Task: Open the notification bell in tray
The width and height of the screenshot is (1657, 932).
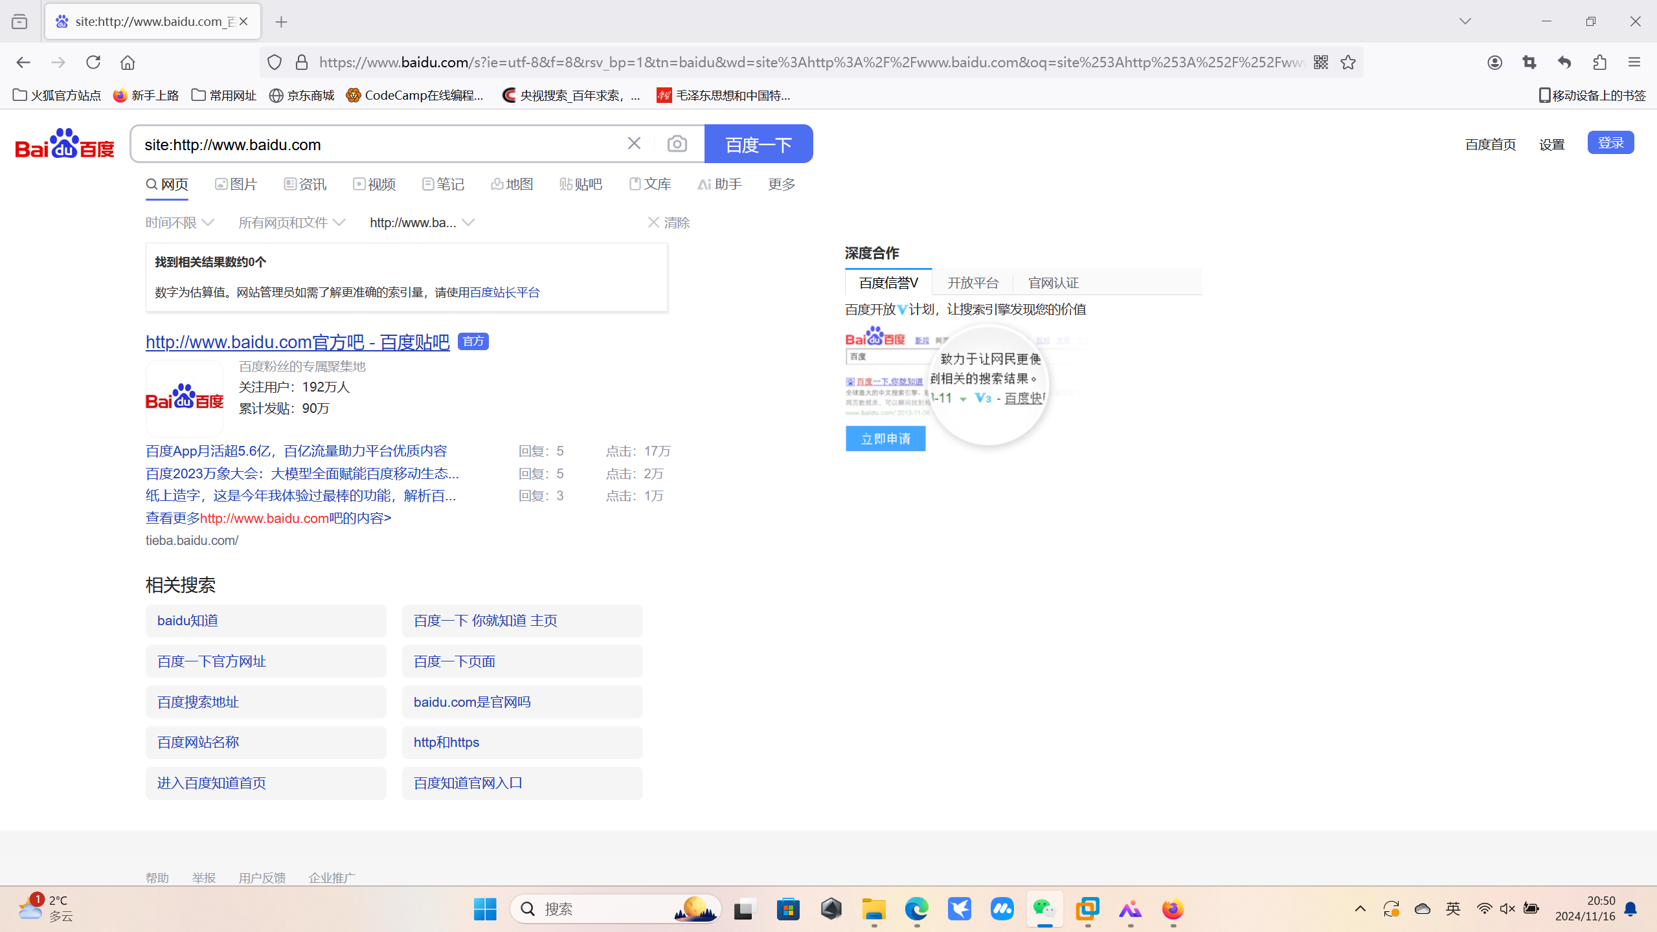Action: (1631, 909)
